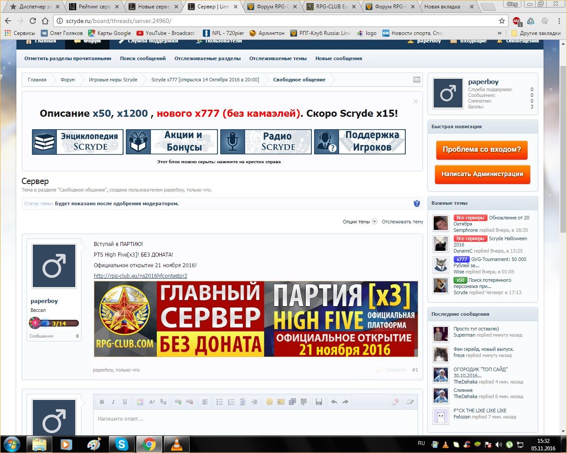
Task: Expand the bookmarks bar overflow chevron
Action: 500,33
